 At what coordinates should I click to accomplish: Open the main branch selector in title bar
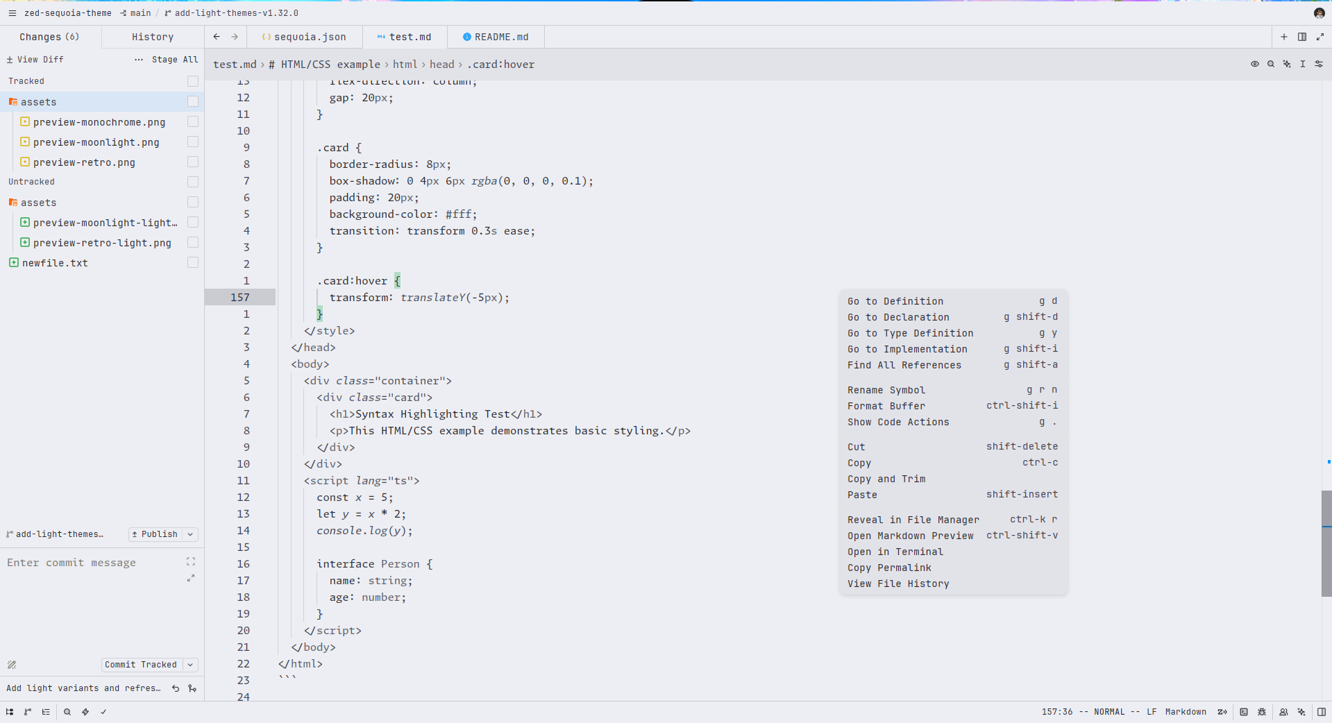pos(135,13)
